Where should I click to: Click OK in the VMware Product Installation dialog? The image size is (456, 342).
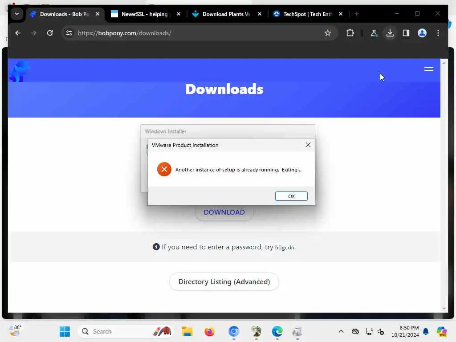tap(291, 196)
